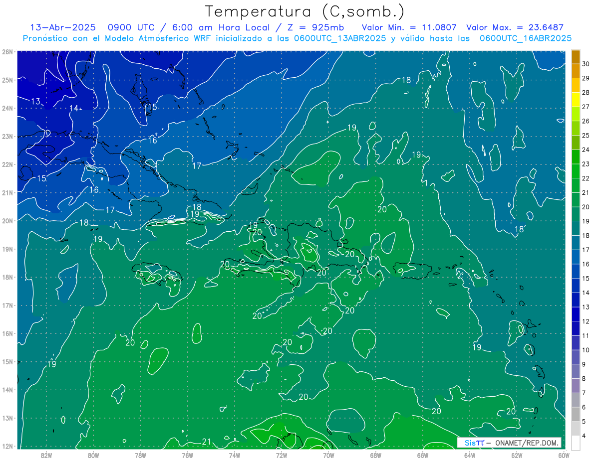
Task: Click the '21' contour label near map bottom
Action: [207, 442]
